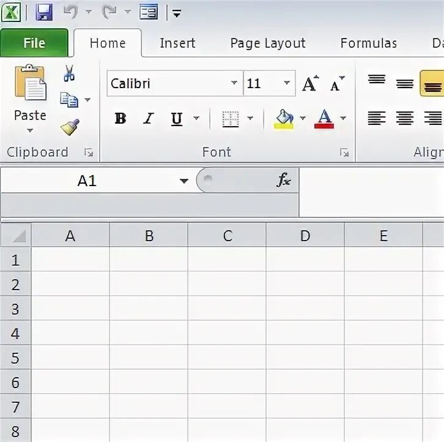Click into the formula bar input area
The image size is (444, 442).
coord(371,192)
